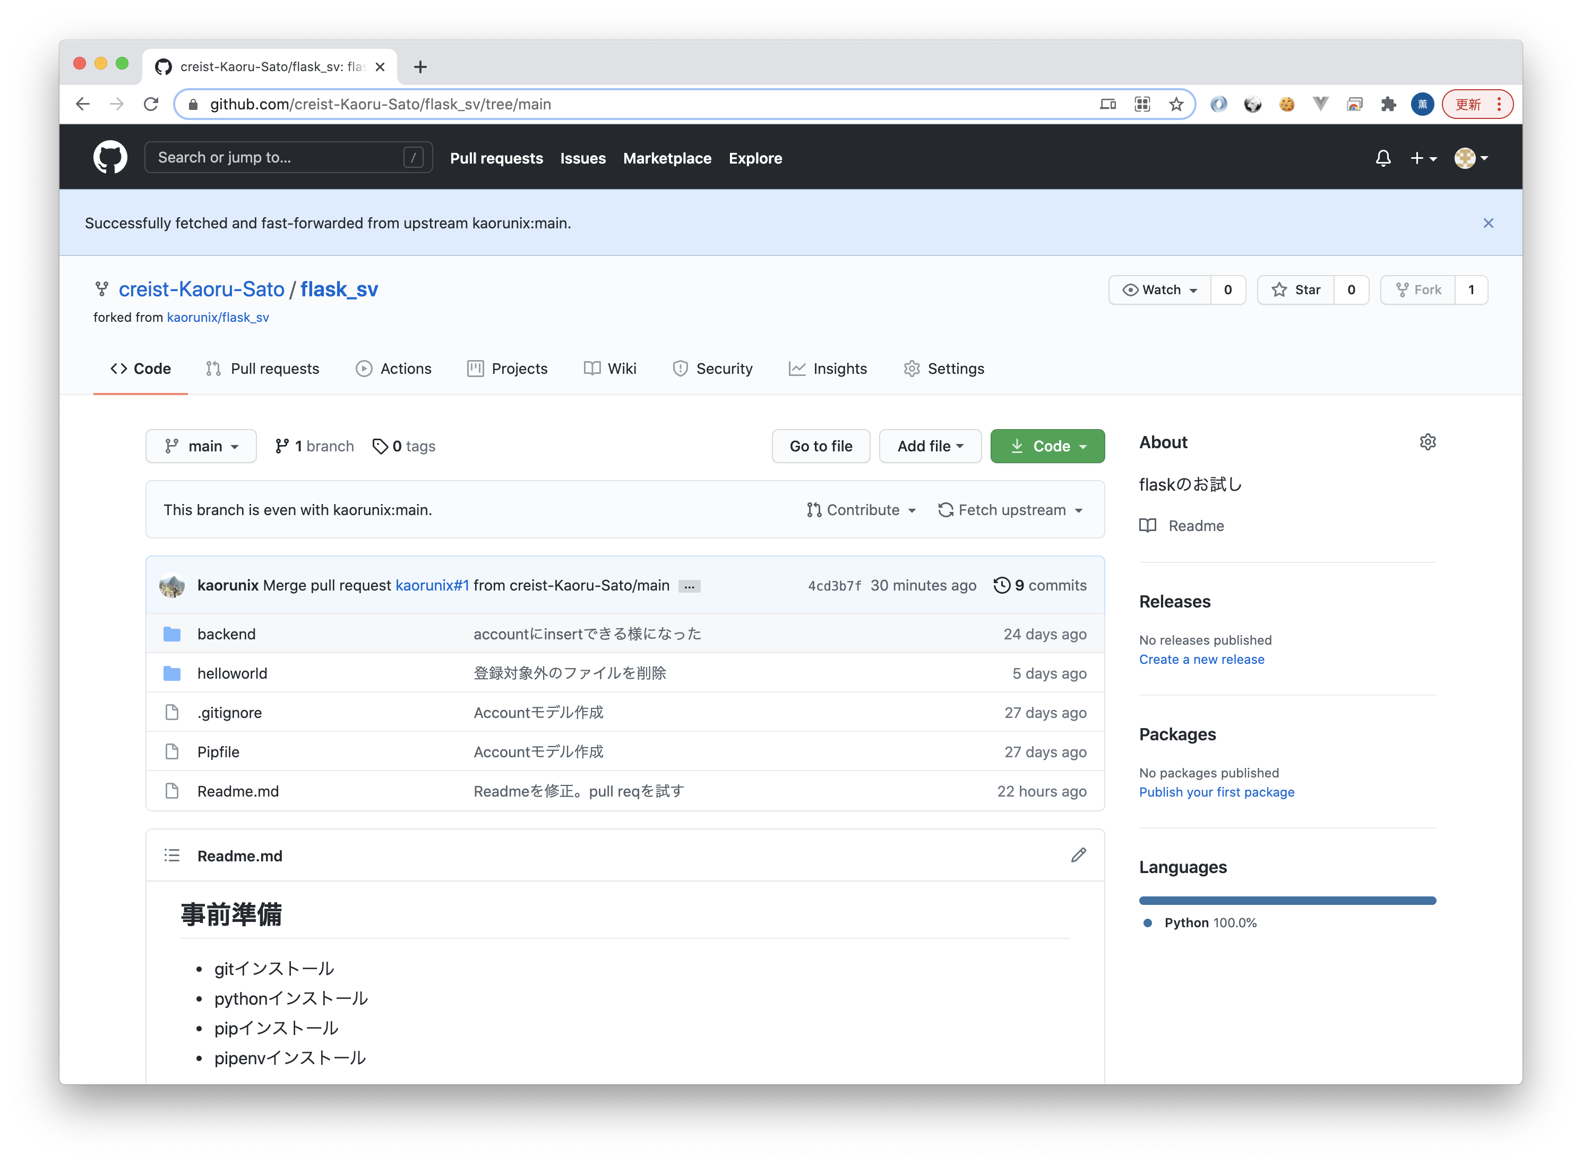Screen dimensions: 1582x1163
Task: Expand the commit message ellipsis
Action: click(689, 586)
